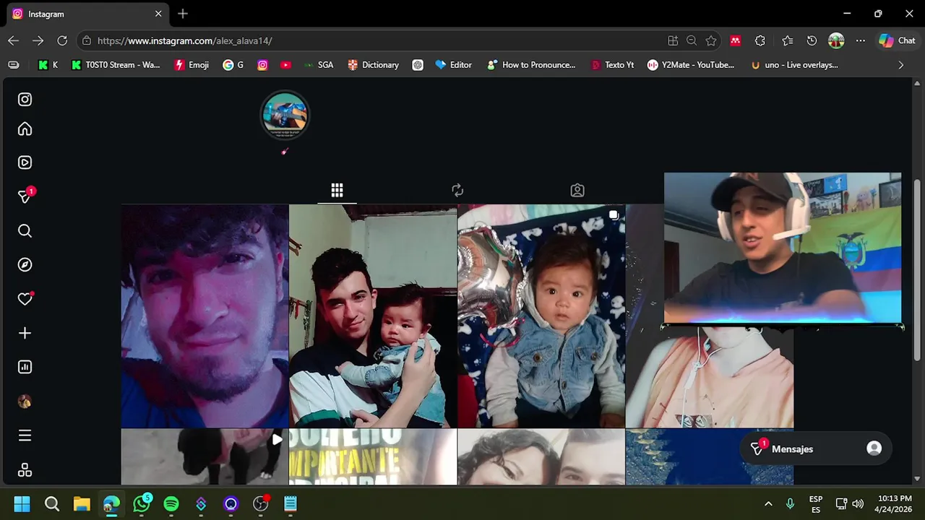925x520 pixels.
Task: Open the Meta apps icon in sidebar
Action: 25,470
